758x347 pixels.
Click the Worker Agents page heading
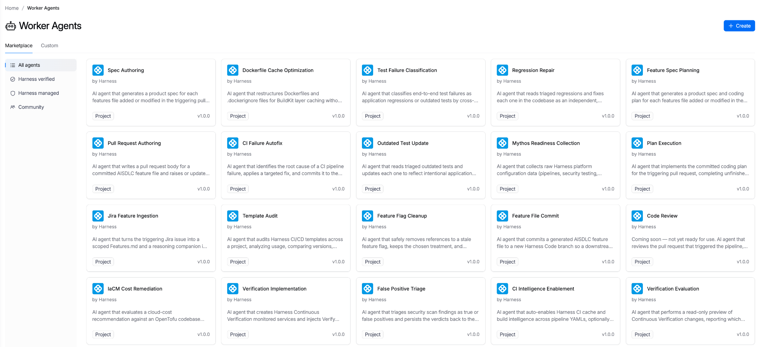50,26
